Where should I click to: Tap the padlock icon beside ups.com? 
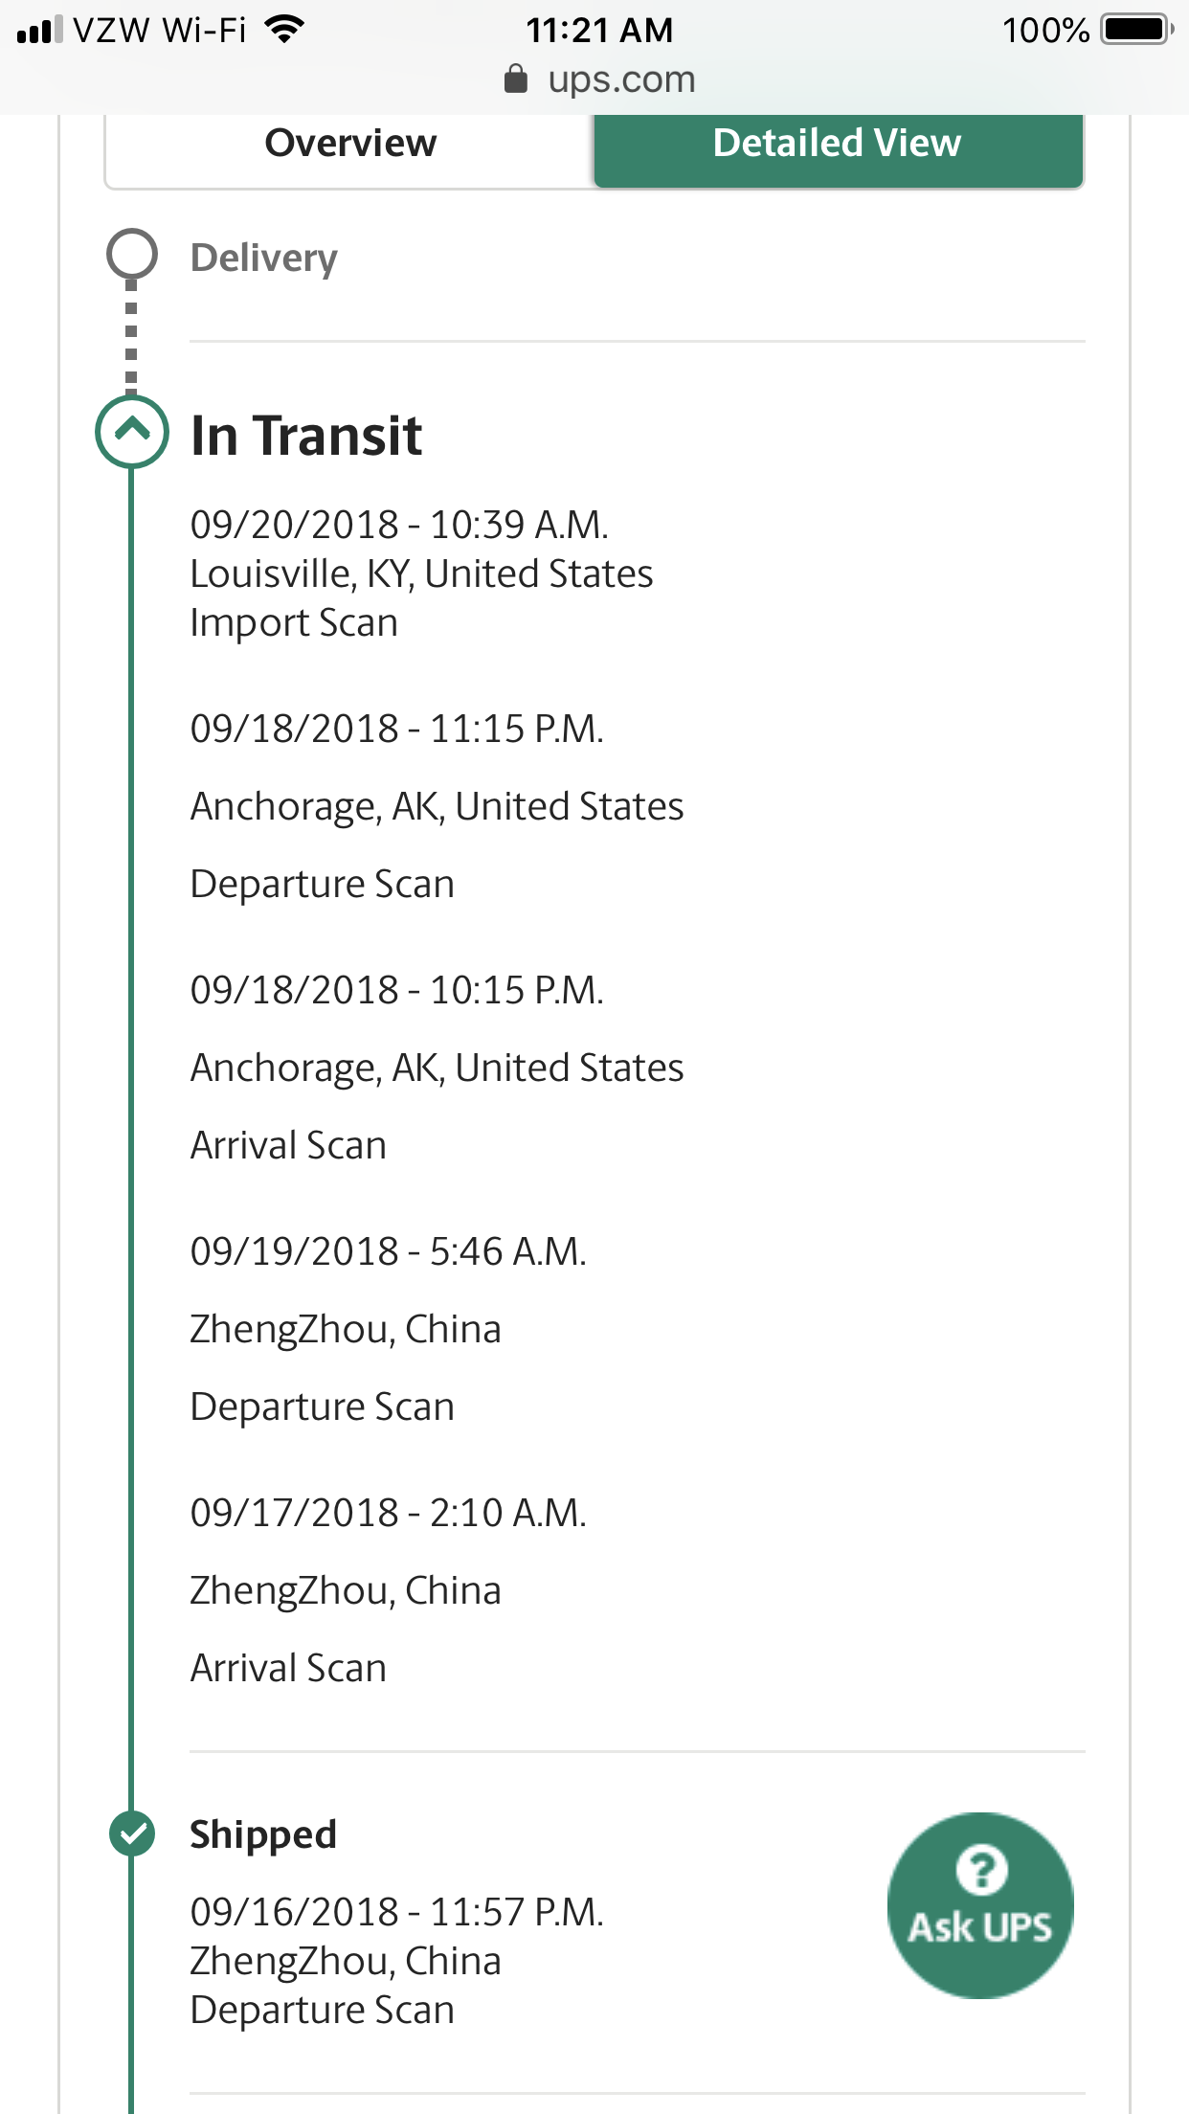[x=515, y=79]
